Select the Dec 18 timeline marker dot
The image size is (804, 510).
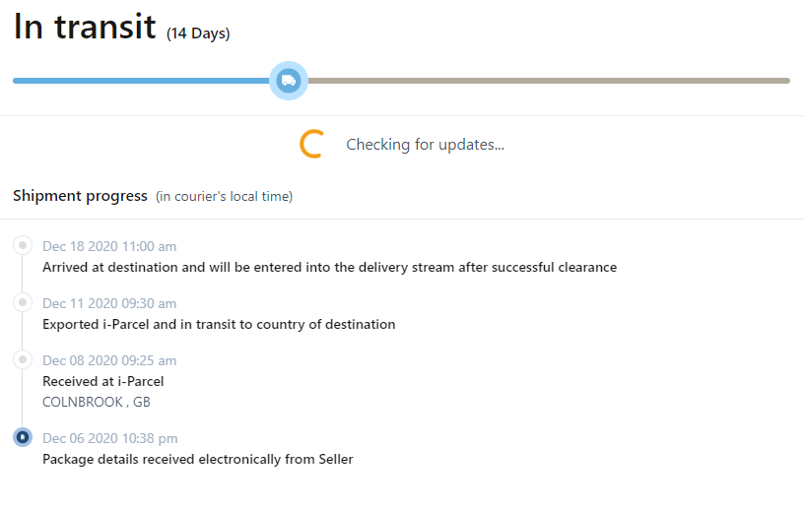(x=23, y=245)
